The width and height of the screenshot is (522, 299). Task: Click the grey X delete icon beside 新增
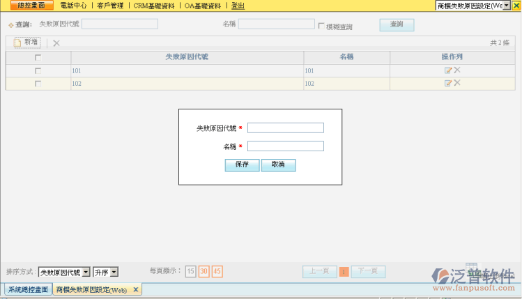click(56, 43)
